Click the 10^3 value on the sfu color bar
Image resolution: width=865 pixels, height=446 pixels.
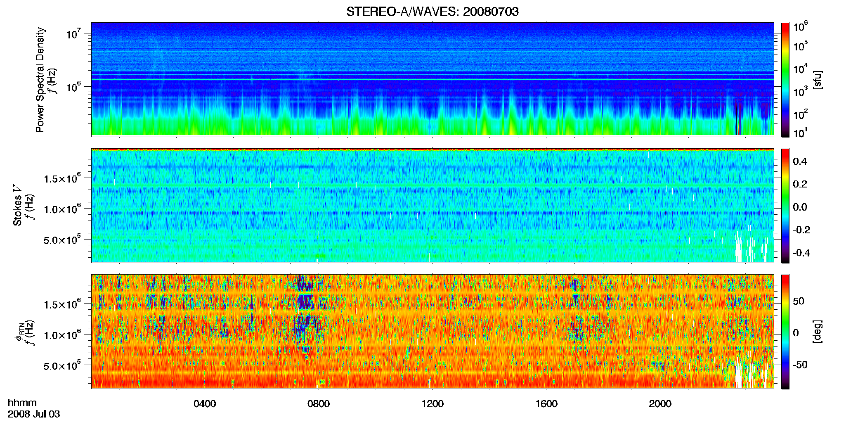(x=801, y=91)
